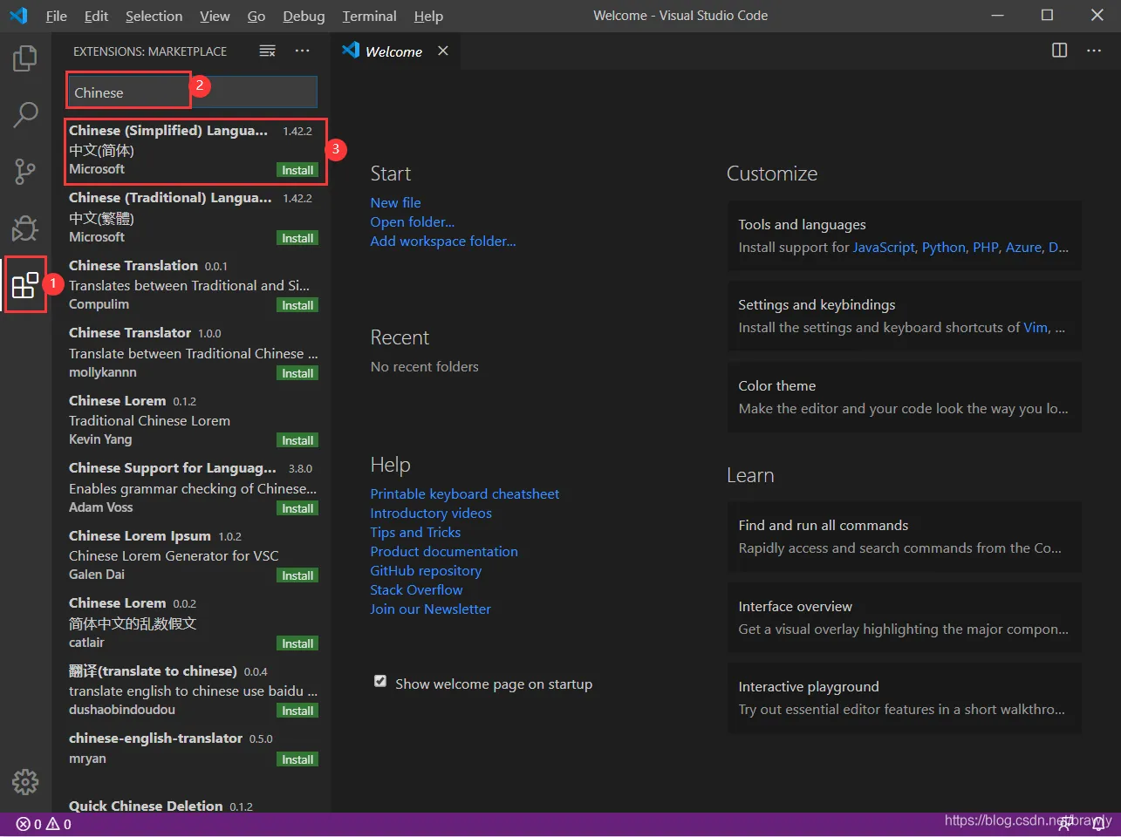Select the Welcome editor tab

394,51
